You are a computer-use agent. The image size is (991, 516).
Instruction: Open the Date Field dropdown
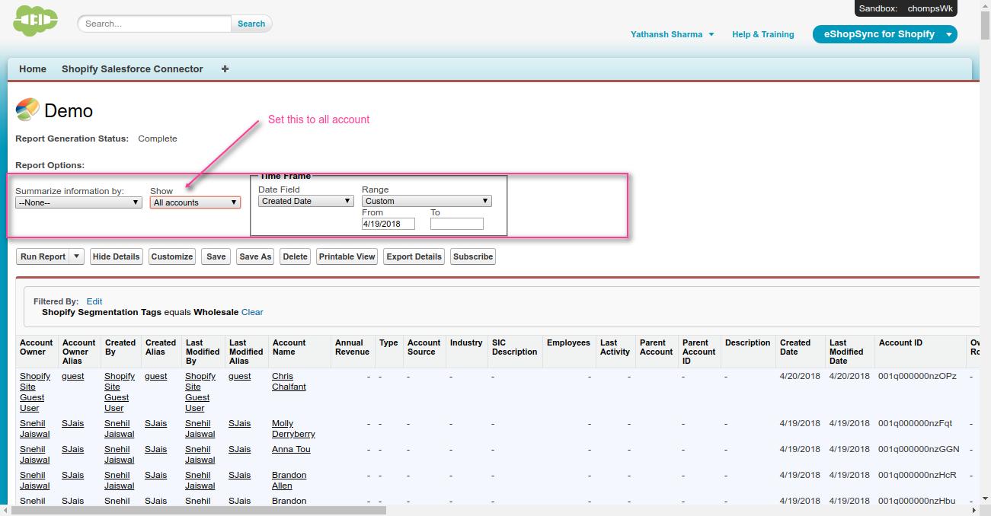click(305, 201)
